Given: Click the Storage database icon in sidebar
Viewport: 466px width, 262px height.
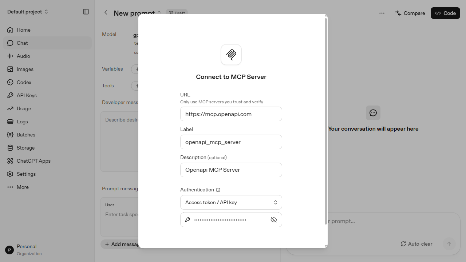Looking at the screenshot, I should pyautogui.click(x=10, y=148).
